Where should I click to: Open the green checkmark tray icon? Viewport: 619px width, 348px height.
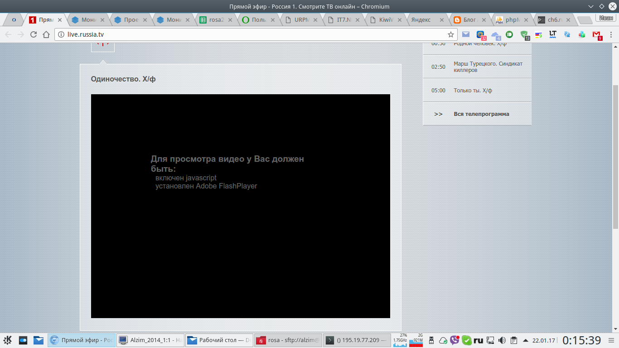pos(466,340)
